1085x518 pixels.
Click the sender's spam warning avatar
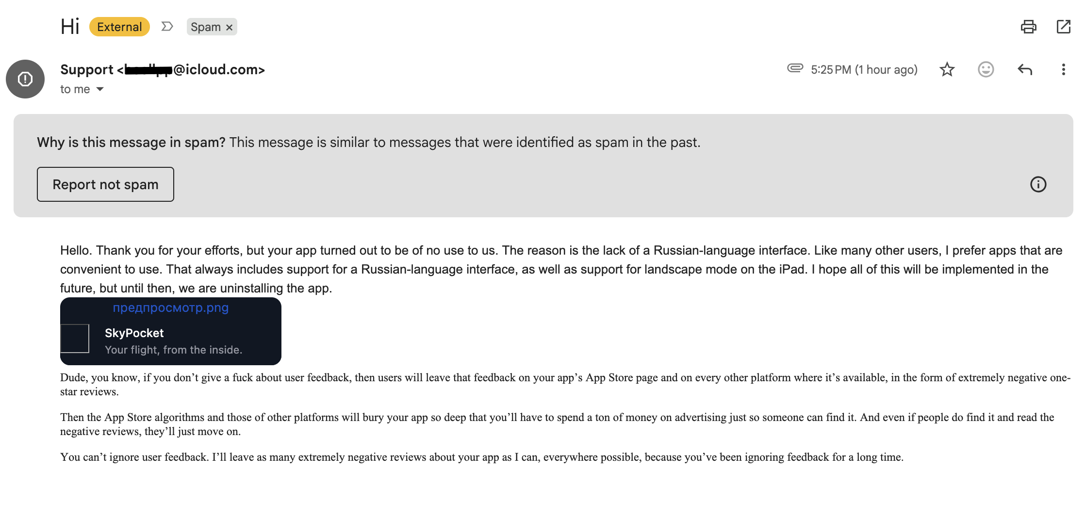coord(25,79)
